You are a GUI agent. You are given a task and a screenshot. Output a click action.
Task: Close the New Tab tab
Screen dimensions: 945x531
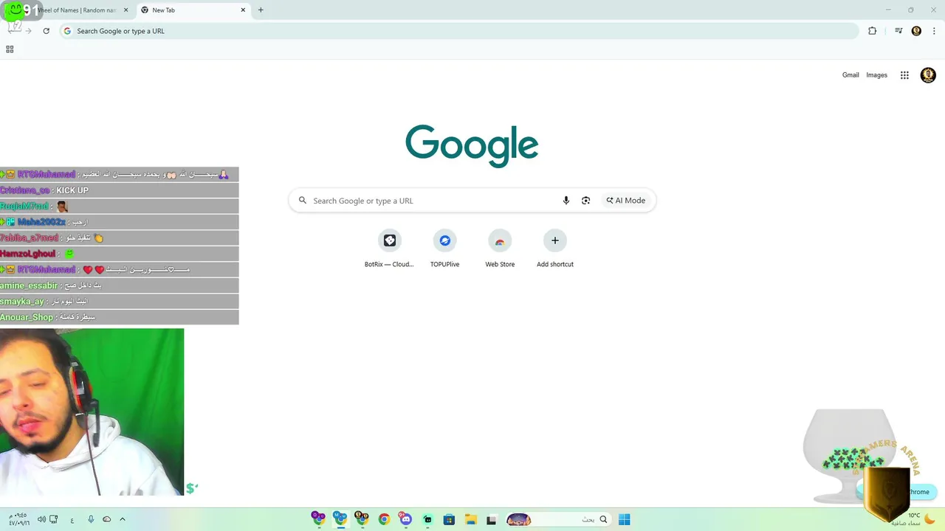(243, 10)
